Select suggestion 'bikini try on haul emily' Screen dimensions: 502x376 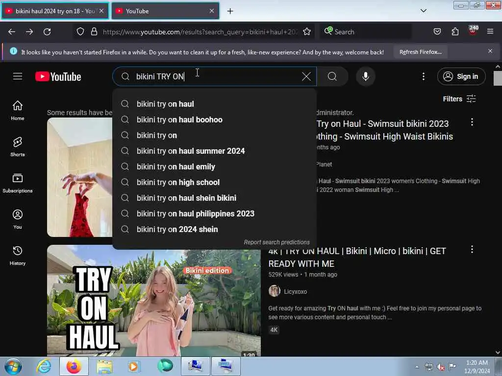coord(215,166)
